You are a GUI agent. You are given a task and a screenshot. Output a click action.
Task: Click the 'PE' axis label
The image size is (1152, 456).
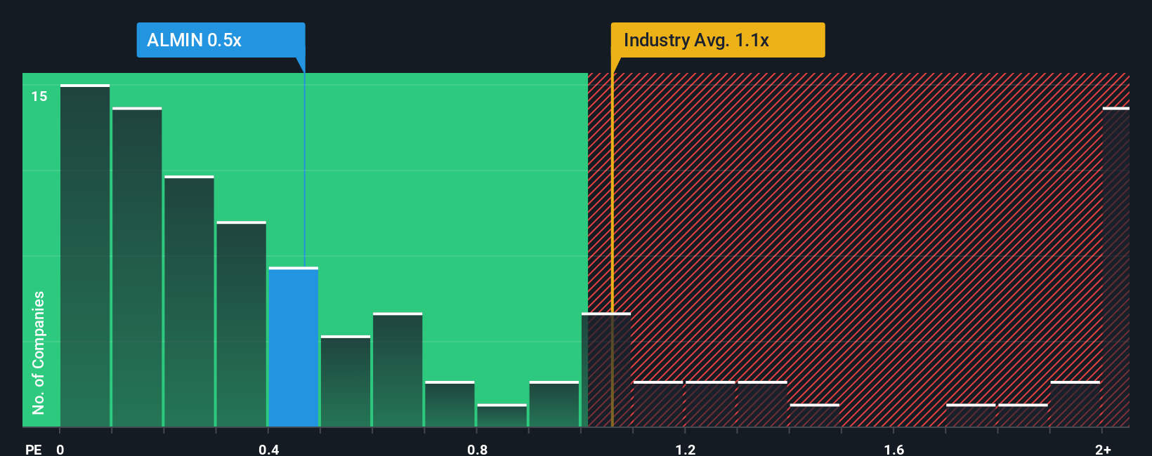(34, 449)
